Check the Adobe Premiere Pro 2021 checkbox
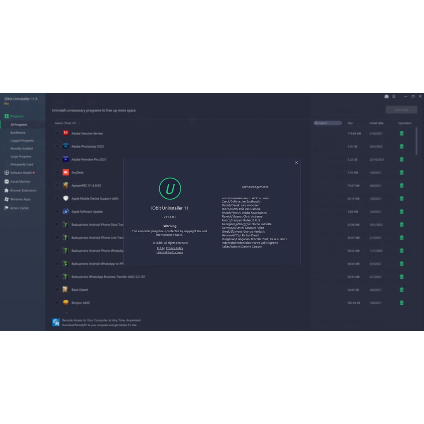 click(x=57, y=159)
